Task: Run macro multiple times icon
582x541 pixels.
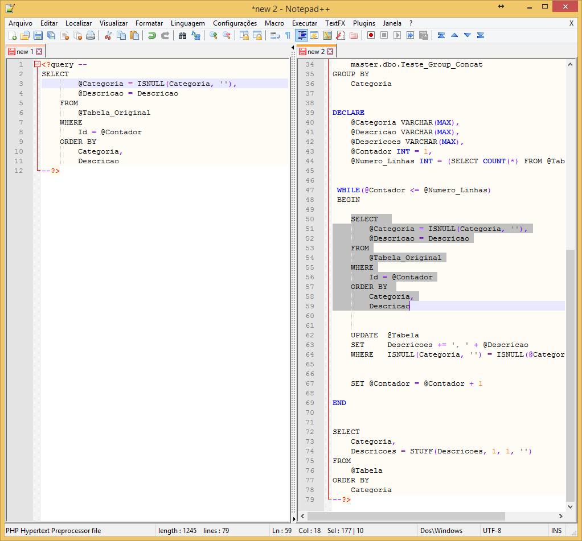Action: (x=410, y=36)
